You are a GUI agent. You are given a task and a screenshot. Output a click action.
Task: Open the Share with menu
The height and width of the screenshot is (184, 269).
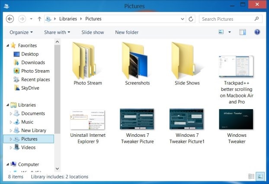57,32
